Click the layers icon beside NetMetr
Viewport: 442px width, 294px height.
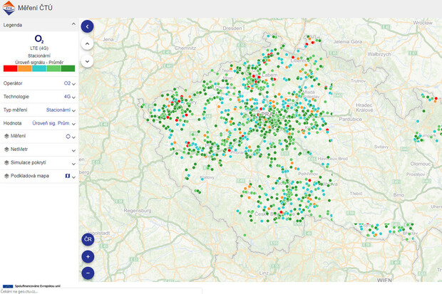click(6, 149)
